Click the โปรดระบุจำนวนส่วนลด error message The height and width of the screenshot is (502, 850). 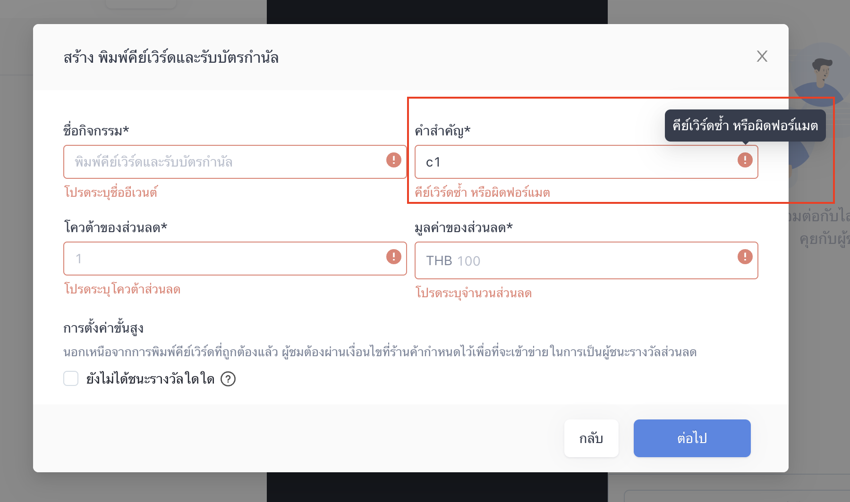point(474,293)
